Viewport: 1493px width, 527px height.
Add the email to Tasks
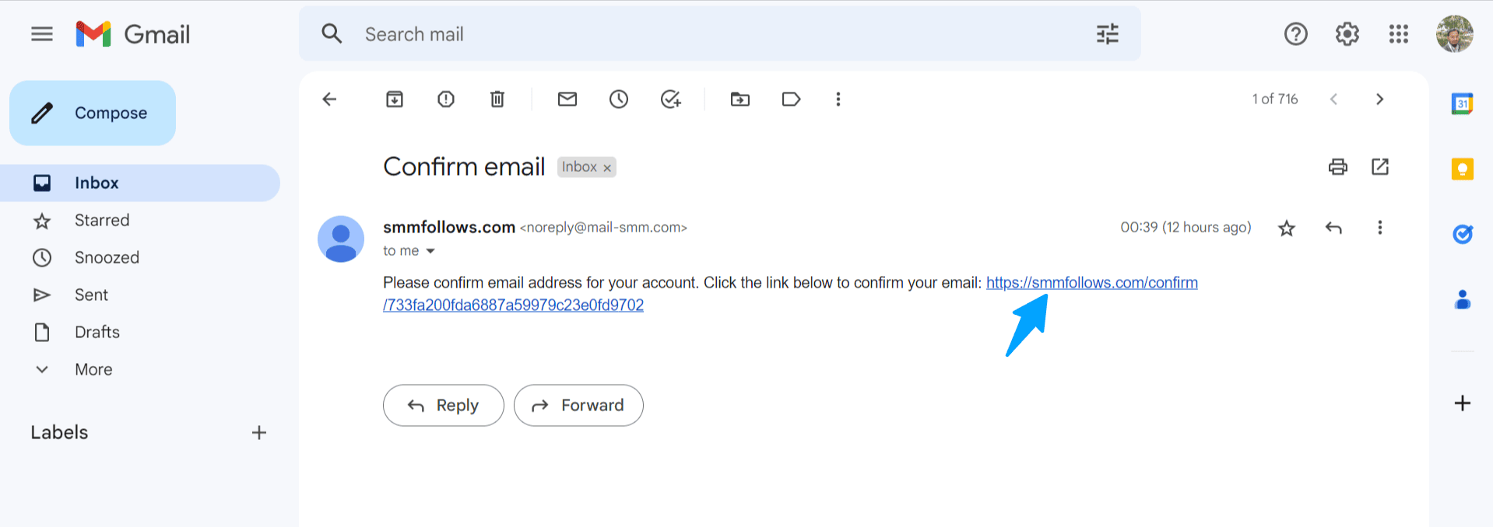point(670,99)
